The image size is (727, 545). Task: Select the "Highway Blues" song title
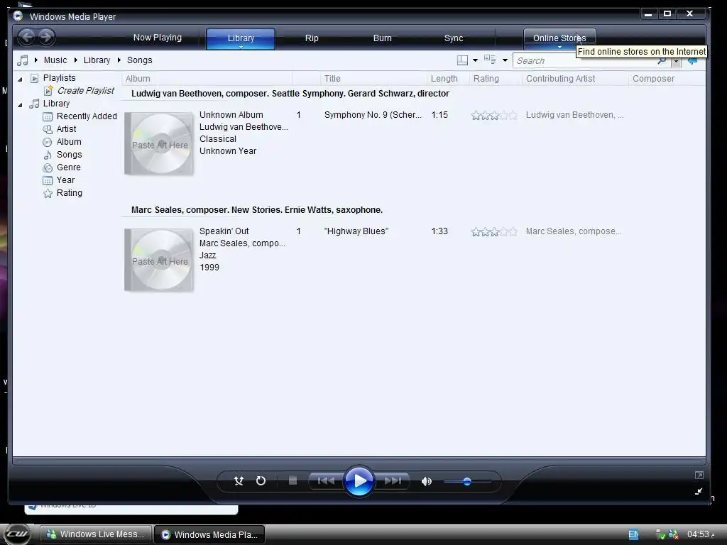pyautogui.click(x=356, y=231)
